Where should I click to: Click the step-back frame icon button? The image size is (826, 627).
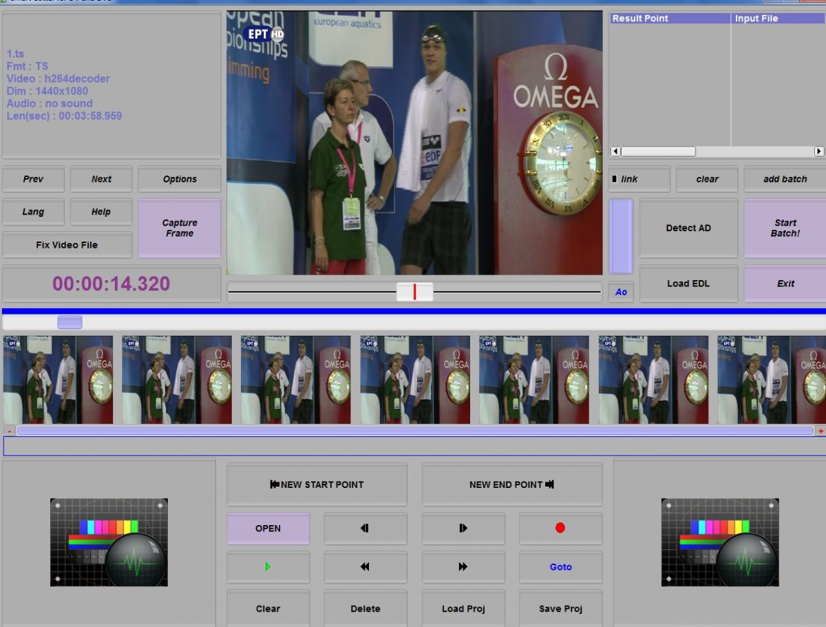tap(366, 528)
